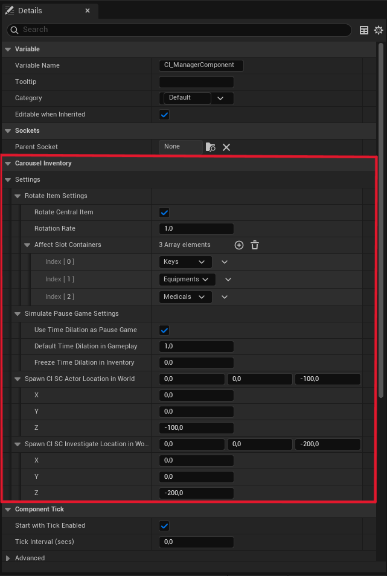Edit Freeze Time Dilation in Inventory value
387x576 pixels.
(196, 363)
